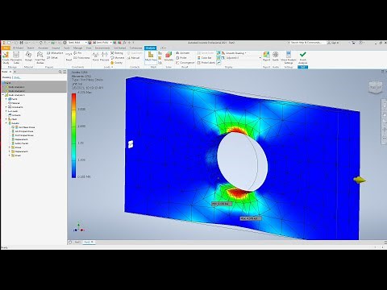387x290 pixels.
Task: Toggle Probe Labels display
Action: coord(206,63)
